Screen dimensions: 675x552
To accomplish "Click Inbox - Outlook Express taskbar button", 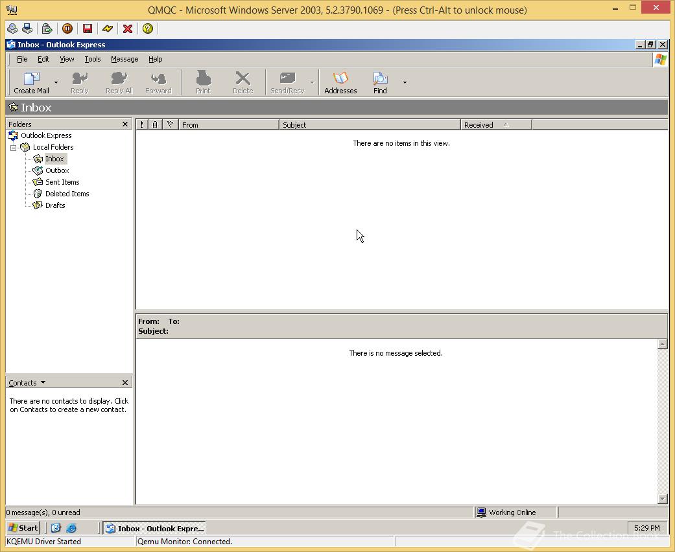I will 154,528.
